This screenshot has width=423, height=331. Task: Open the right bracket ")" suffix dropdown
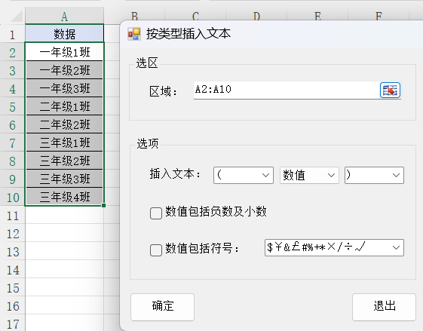click(x=374, y=176)
